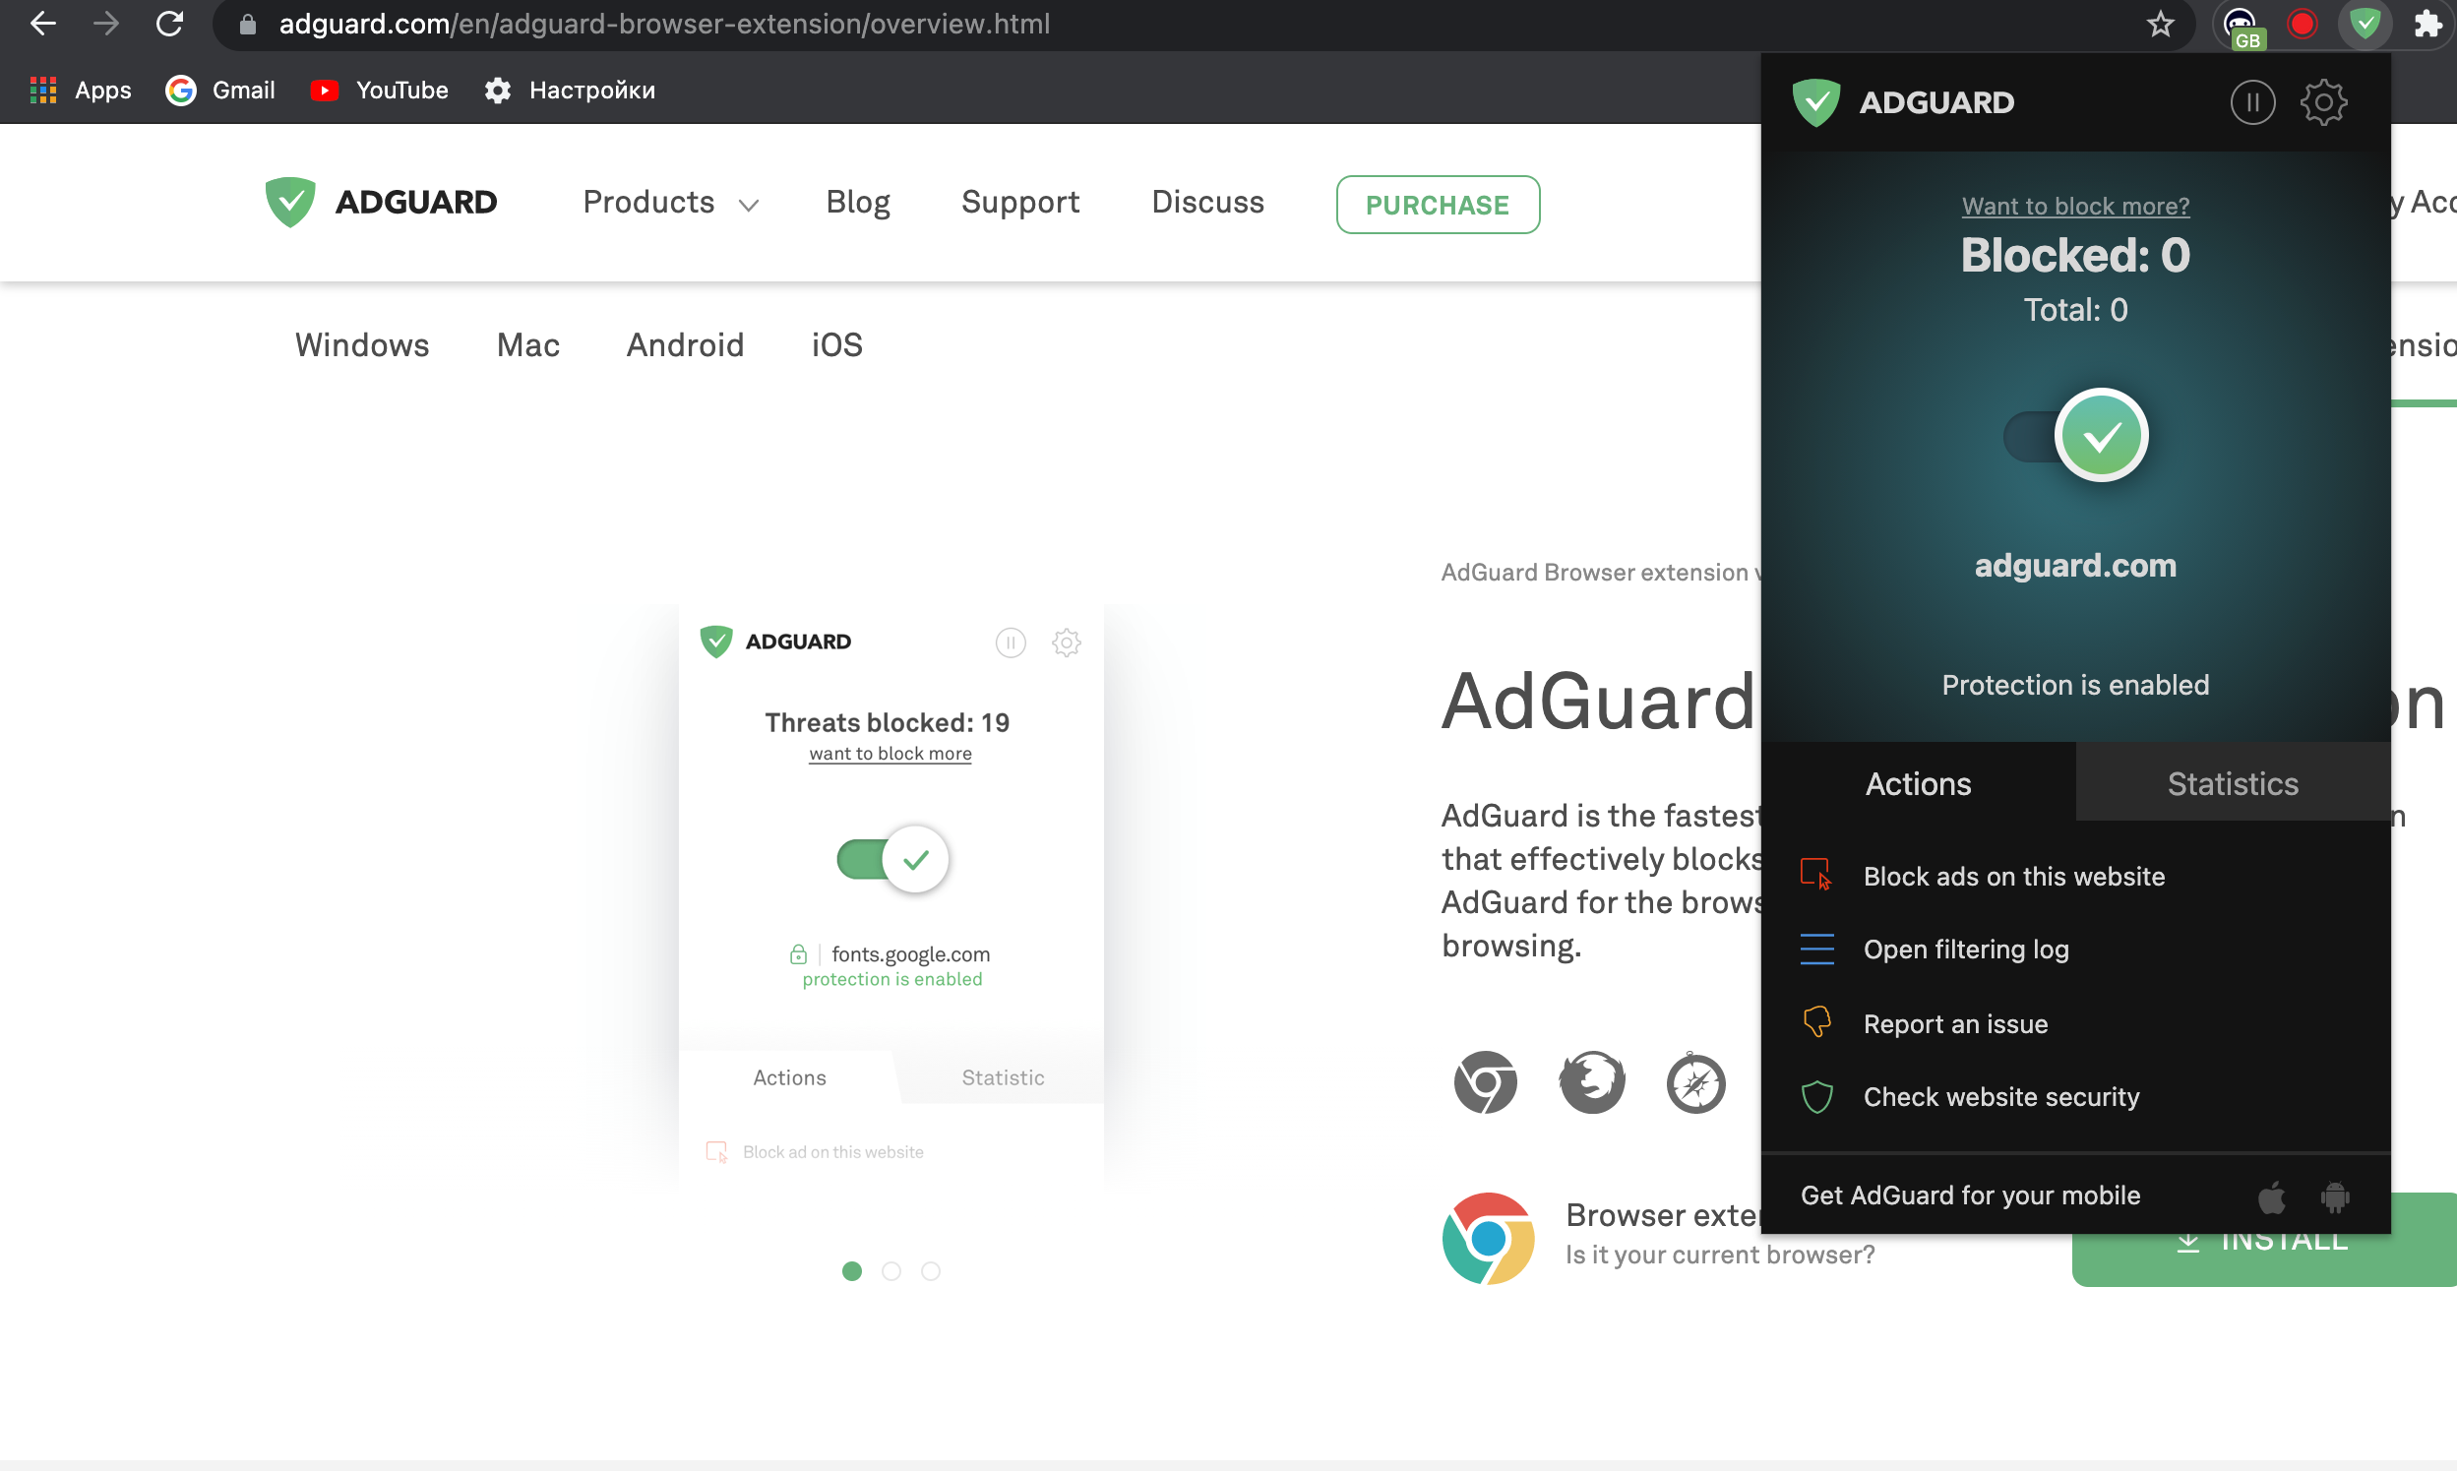Click the Check website security shield icon
2457x1471 pixels.
(x=1817, y=1096)
